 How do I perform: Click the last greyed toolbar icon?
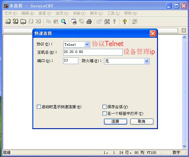pos(135,22)
